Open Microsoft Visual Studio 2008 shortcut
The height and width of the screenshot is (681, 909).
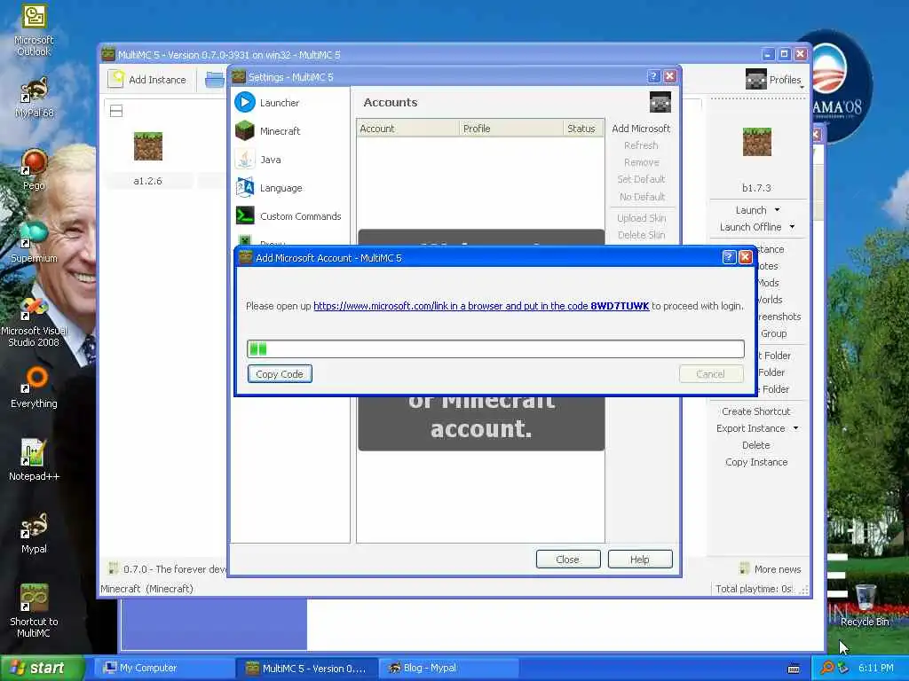tap(34, 321)
